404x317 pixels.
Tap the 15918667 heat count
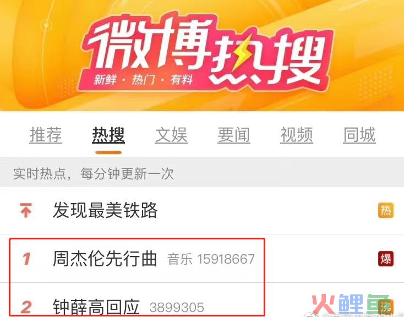point(226,259)
